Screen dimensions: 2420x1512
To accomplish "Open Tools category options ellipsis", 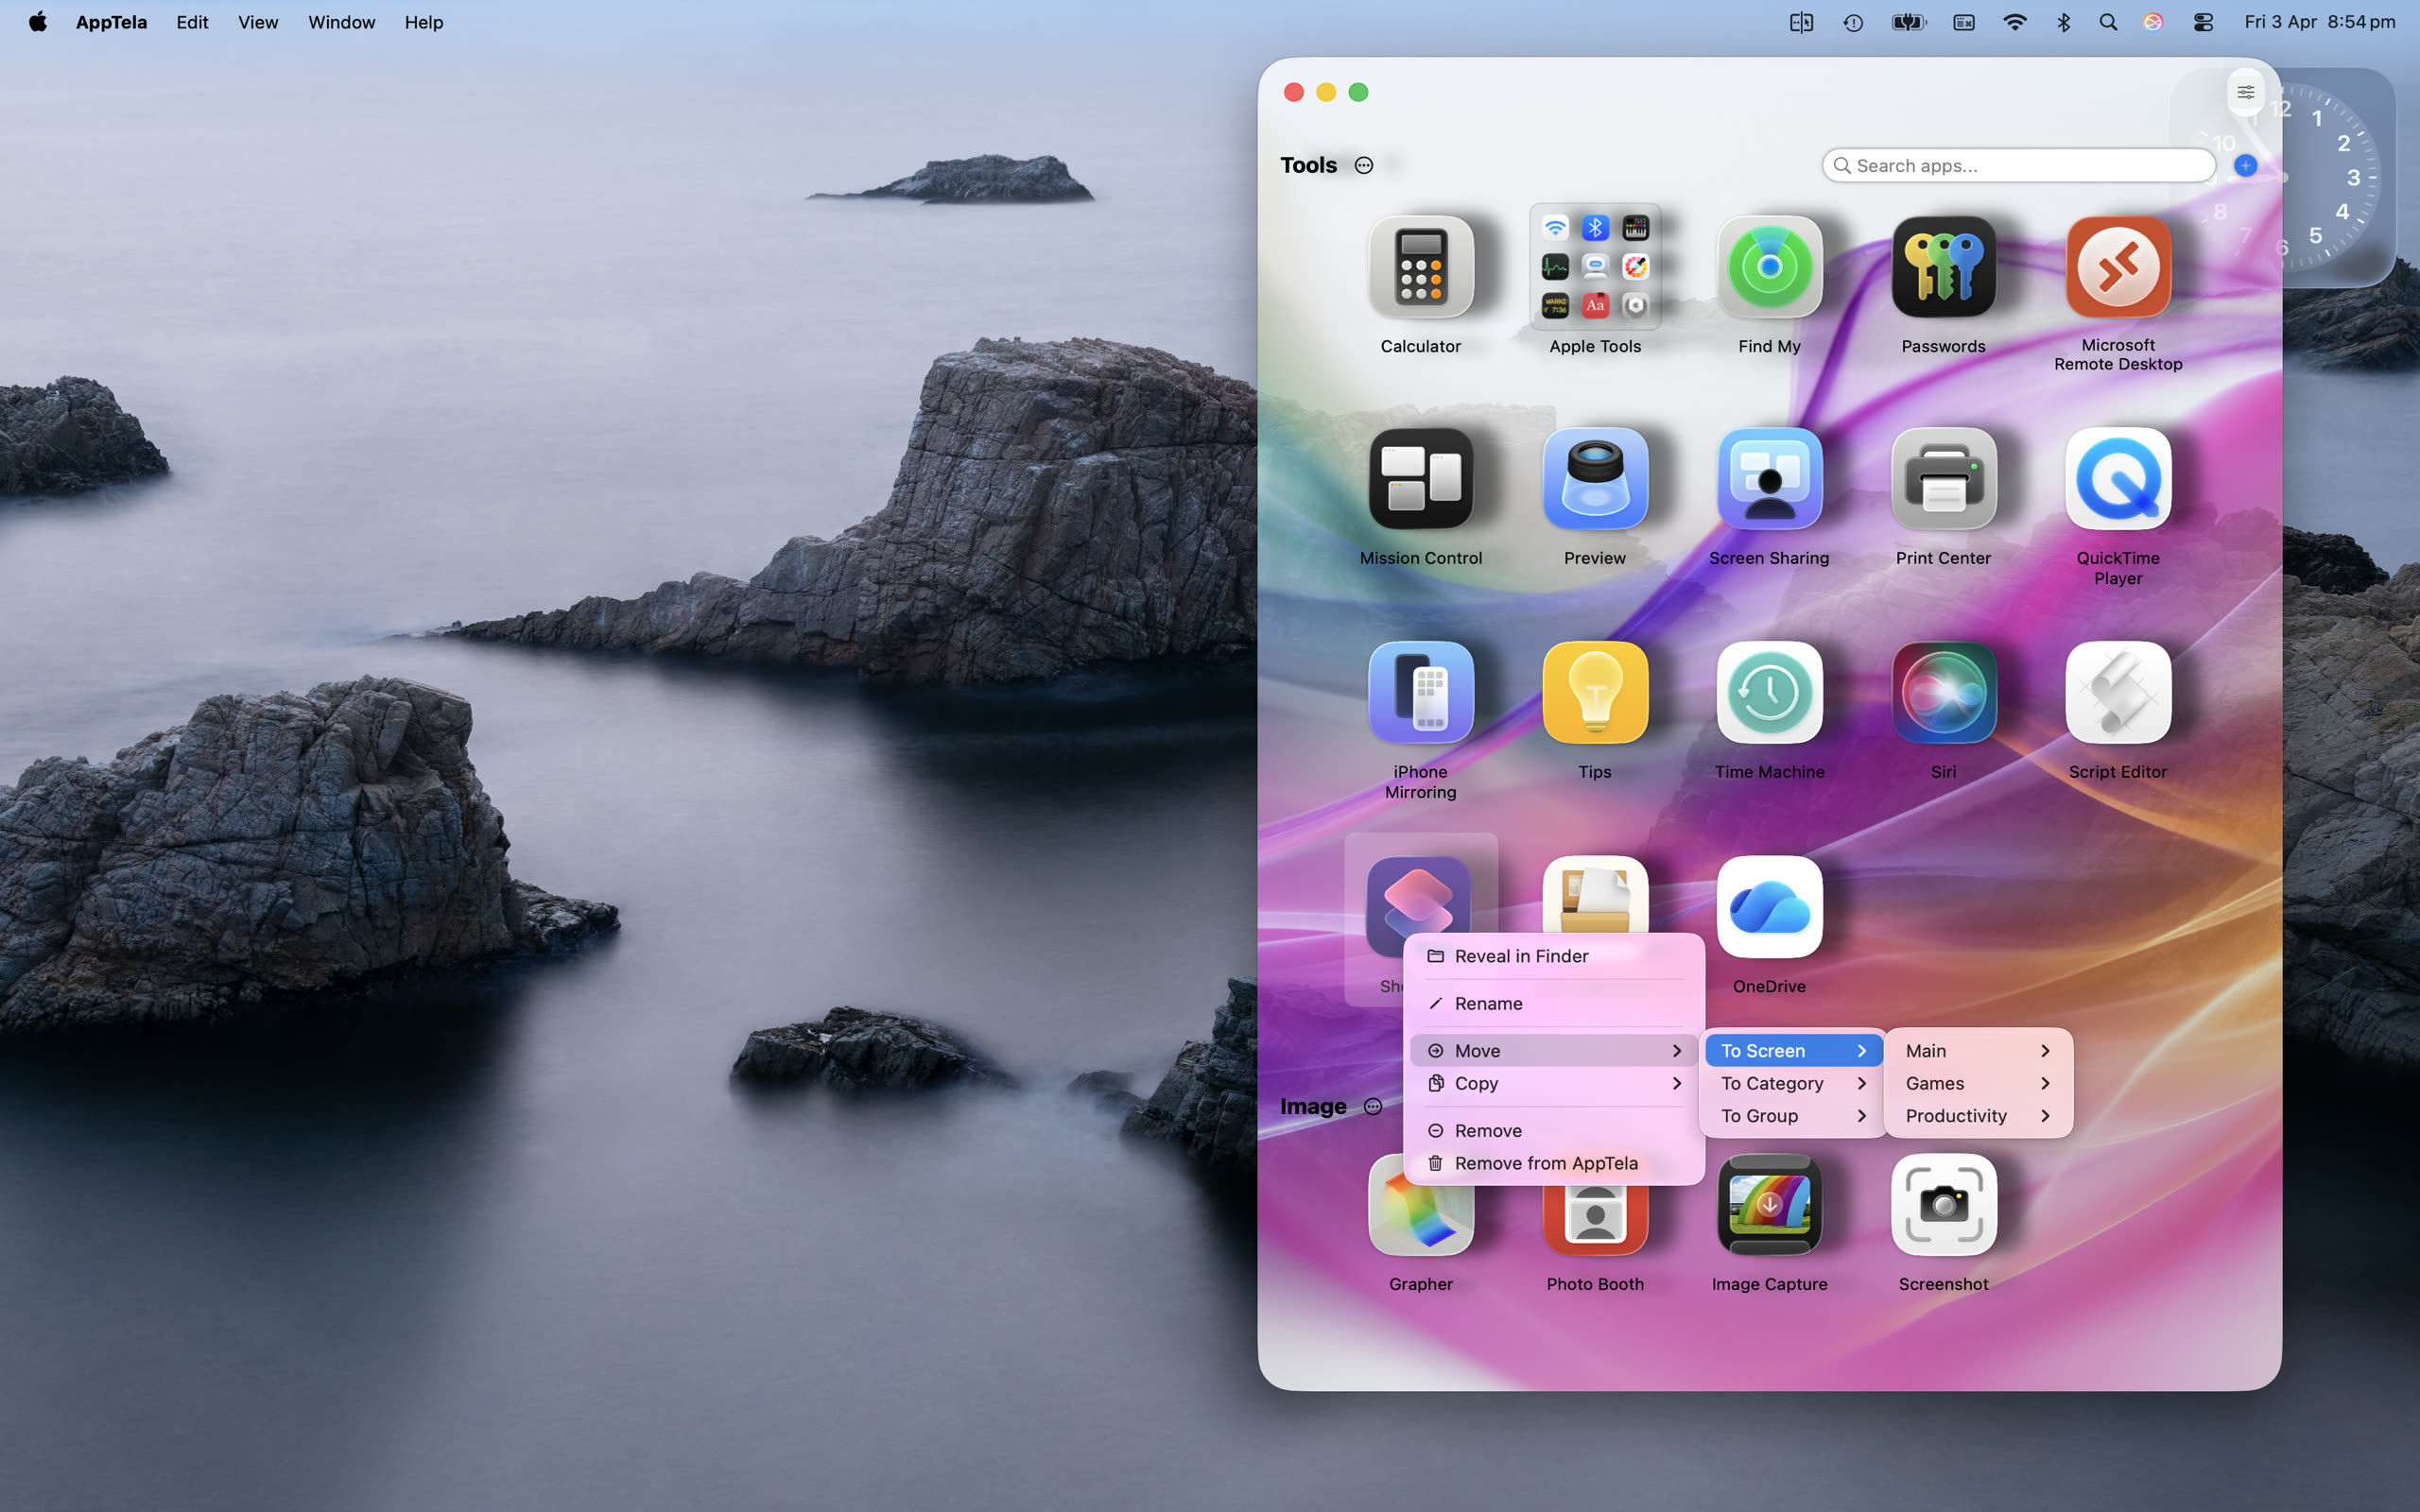I will tap(1363, 165).
